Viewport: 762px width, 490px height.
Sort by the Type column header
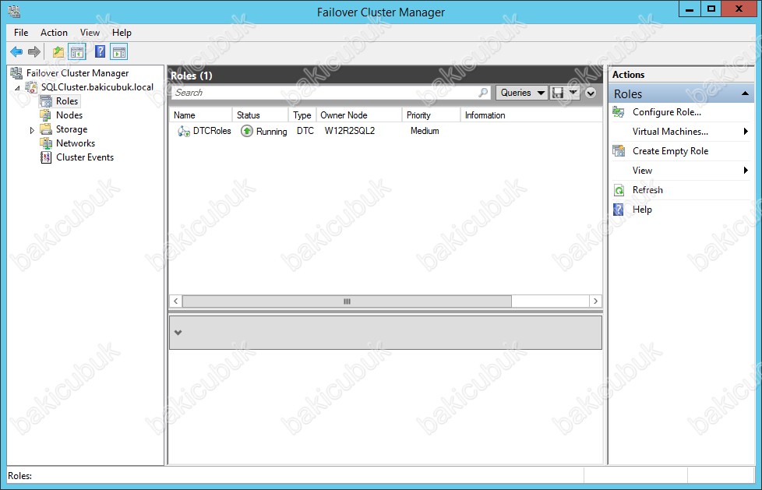pyautogui.click(x=302, y=115)
